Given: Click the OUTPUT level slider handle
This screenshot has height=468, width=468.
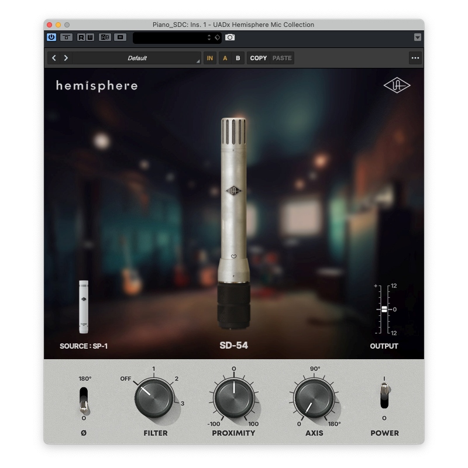Looking at the screenshot, I should tap(384, 309).
